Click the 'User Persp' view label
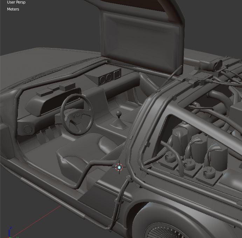242x238 pixels. (16, 2)
